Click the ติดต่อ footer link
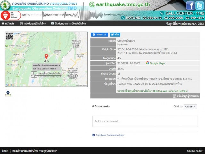The image size is (205, 154). (5, 151)
